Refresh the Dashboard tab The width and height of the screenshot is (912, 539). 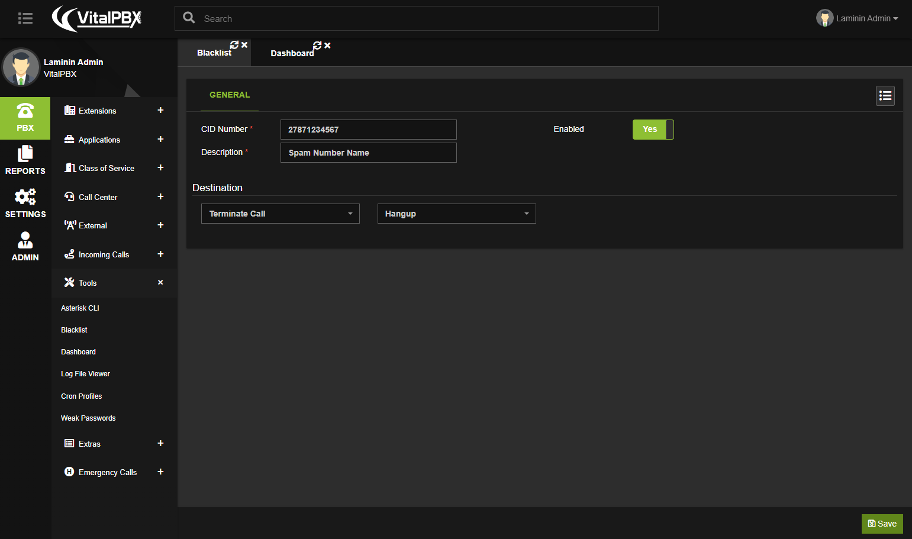coord(317,46)
